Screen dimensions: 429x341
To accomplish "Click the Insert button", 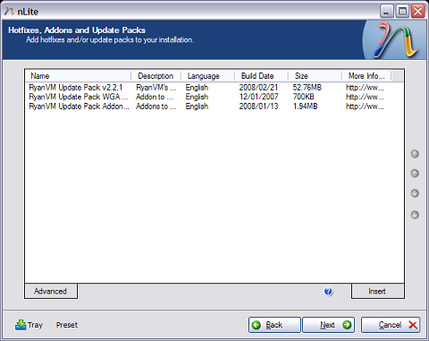I will coord(377,291).
